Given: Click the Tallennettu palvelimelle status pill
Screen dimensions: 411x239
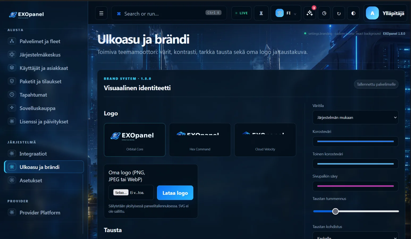Looking at the screenshot, I should pos(376,84).
